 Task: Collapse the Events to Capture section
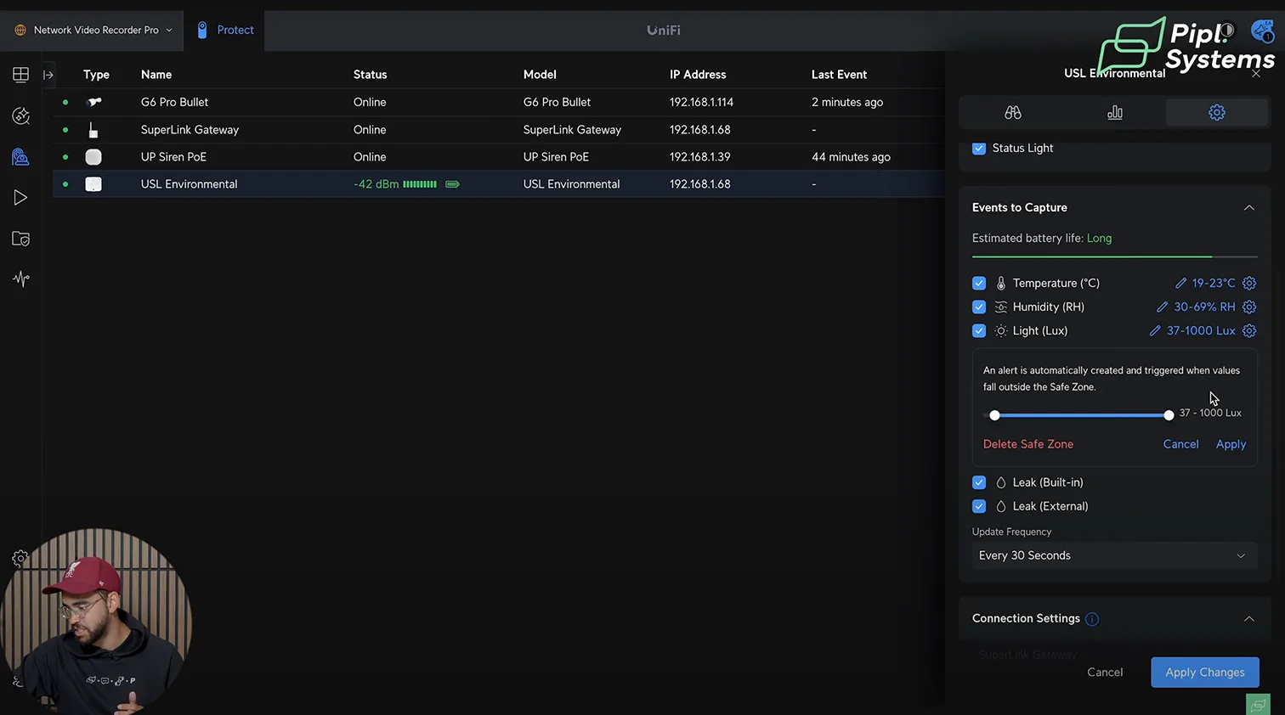(1248, 208)
